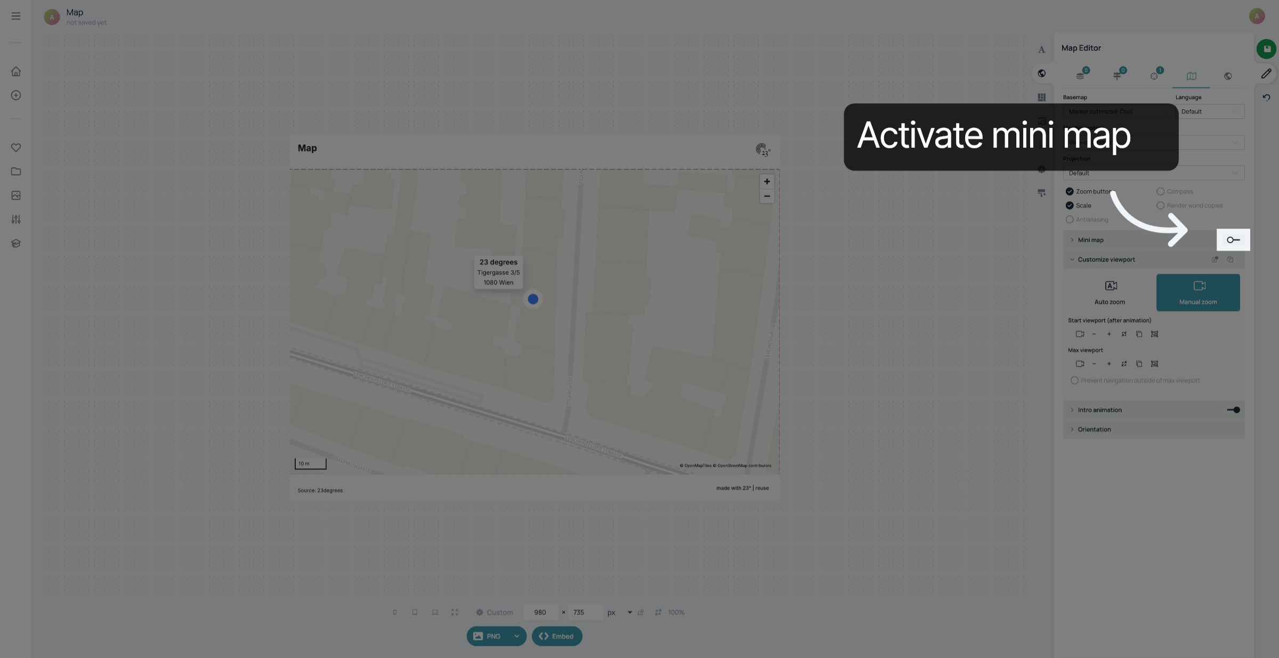
Task: Turn off the Intro animation toggle
Action: (x=1233, y=410)
